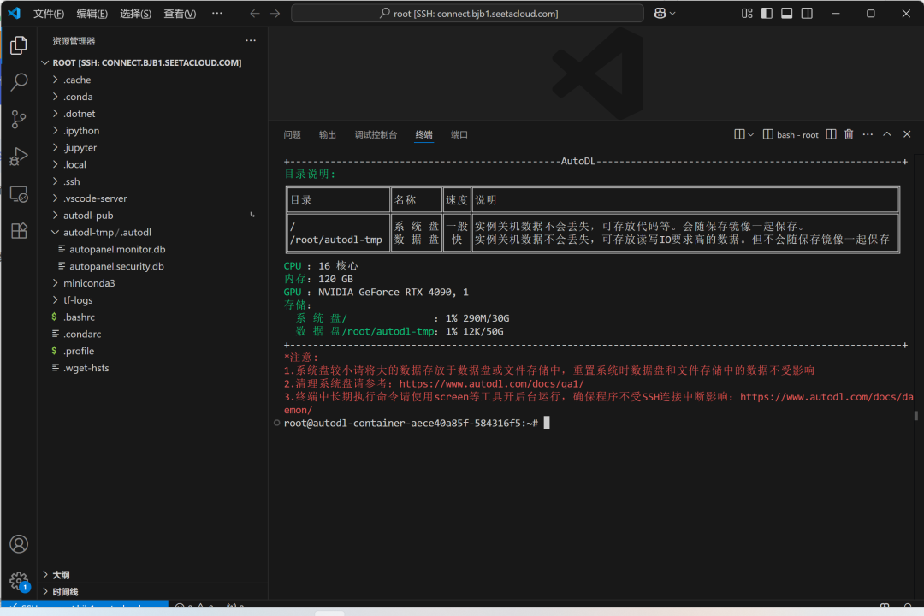Image resolution: width=924 pixels, height=616 pixels.
Task: Click the terminal prompt line
Action: (x=417, y=423)
